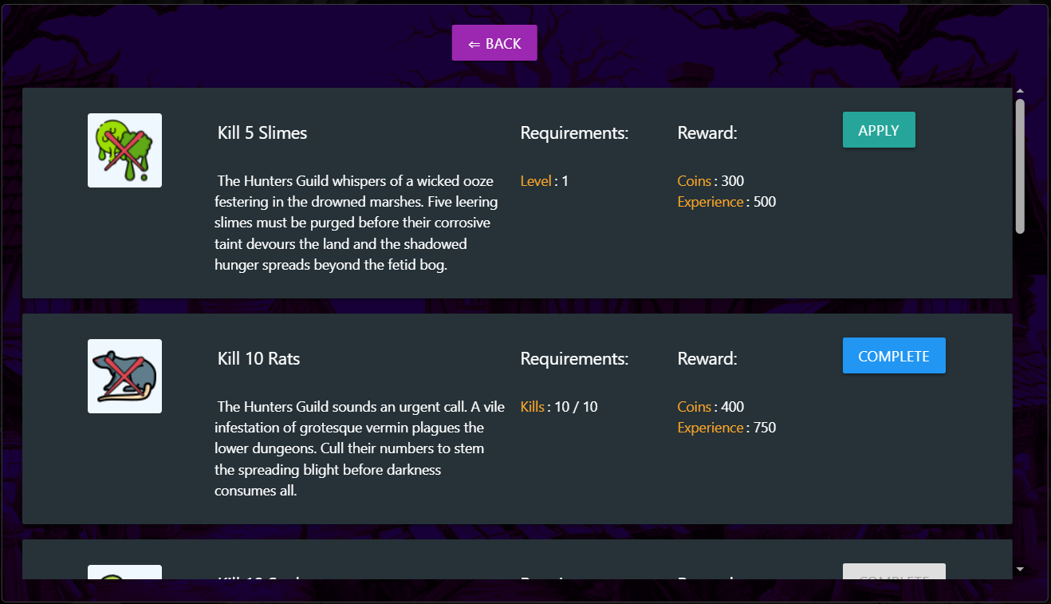Click the quest list scrollbar thumb
This screenshot has width=1051, height=604.
pyautogui.click(x=1020, y=166)
